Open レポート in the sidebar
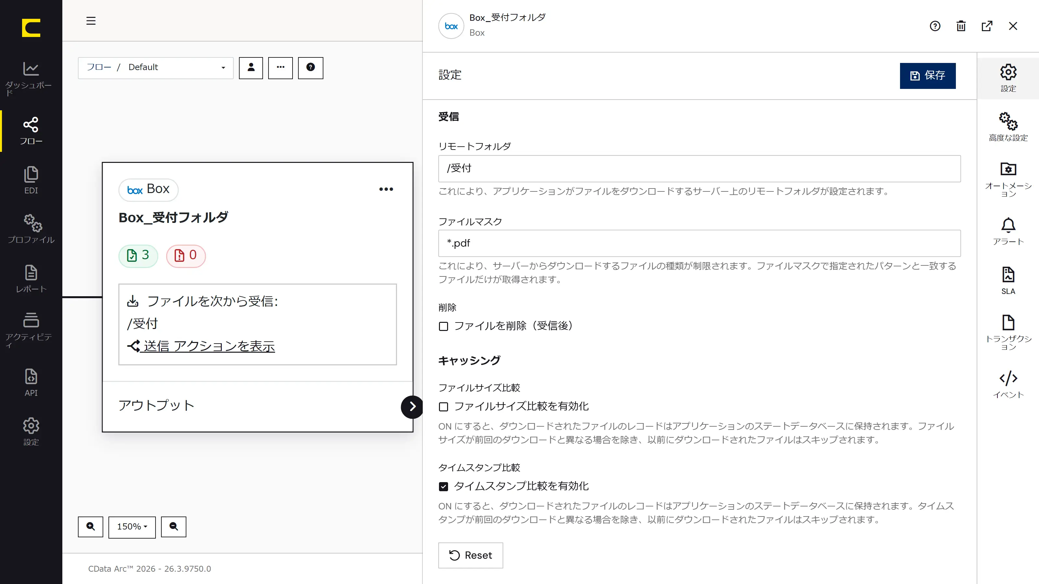Screen dimensions: 1039x584 pyautogui.click(x=31, y=279)
